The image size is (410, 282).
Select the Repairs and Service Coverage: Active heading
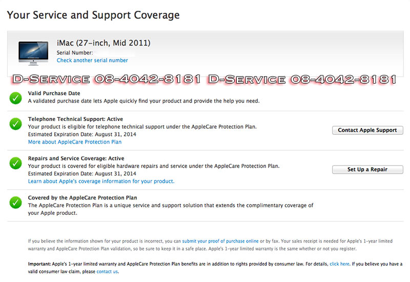[x=76, y=158]
